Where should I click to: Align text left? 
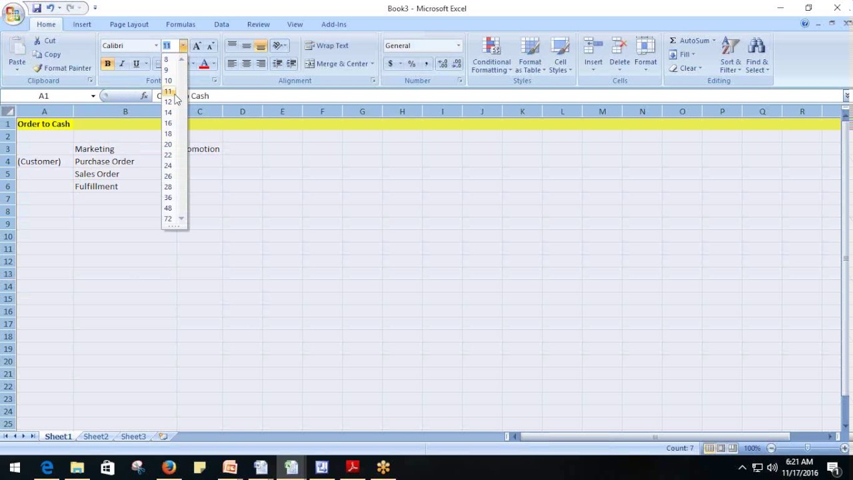click(232, 63)
